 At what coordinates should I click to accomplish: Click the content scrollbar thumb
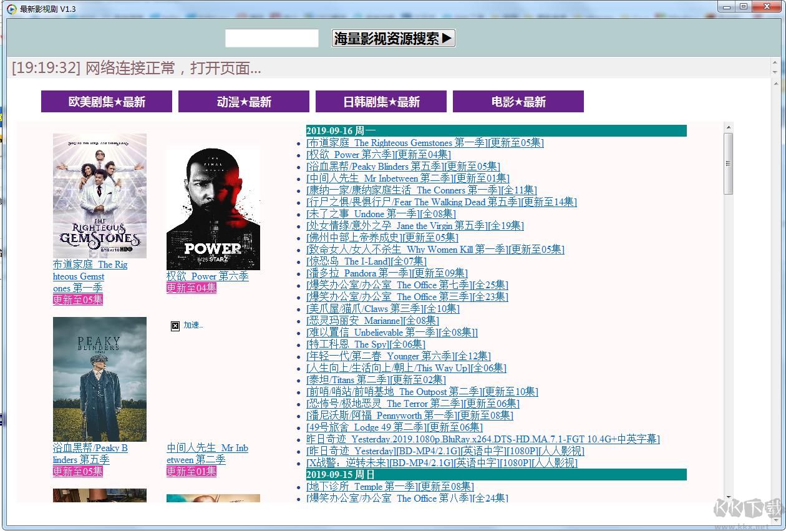coord(728,163)
